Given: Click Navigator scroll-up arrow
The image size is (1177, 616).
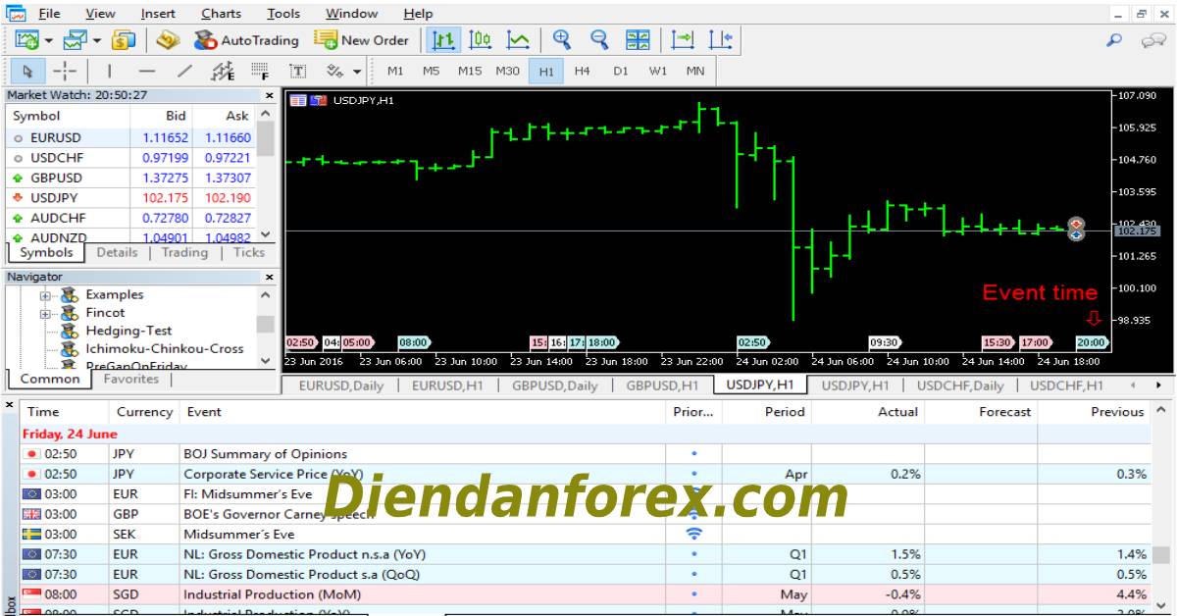Looking at the screenshot, I should click(266, 294).
